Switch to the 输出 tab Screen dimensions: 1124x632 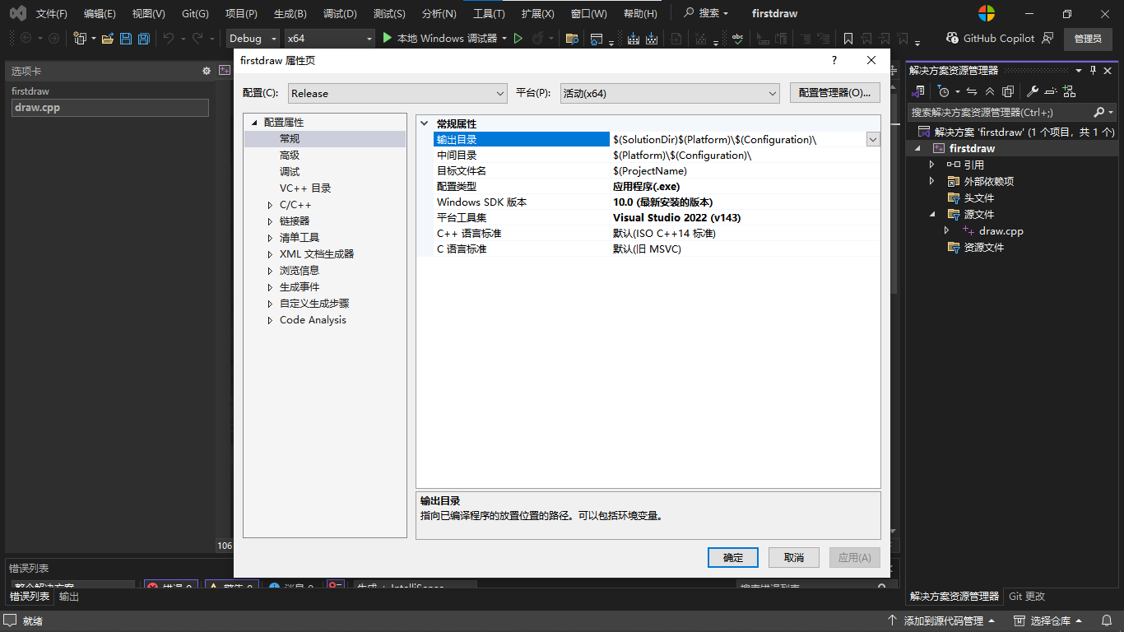pyautogui.click(x=68, y=597)
